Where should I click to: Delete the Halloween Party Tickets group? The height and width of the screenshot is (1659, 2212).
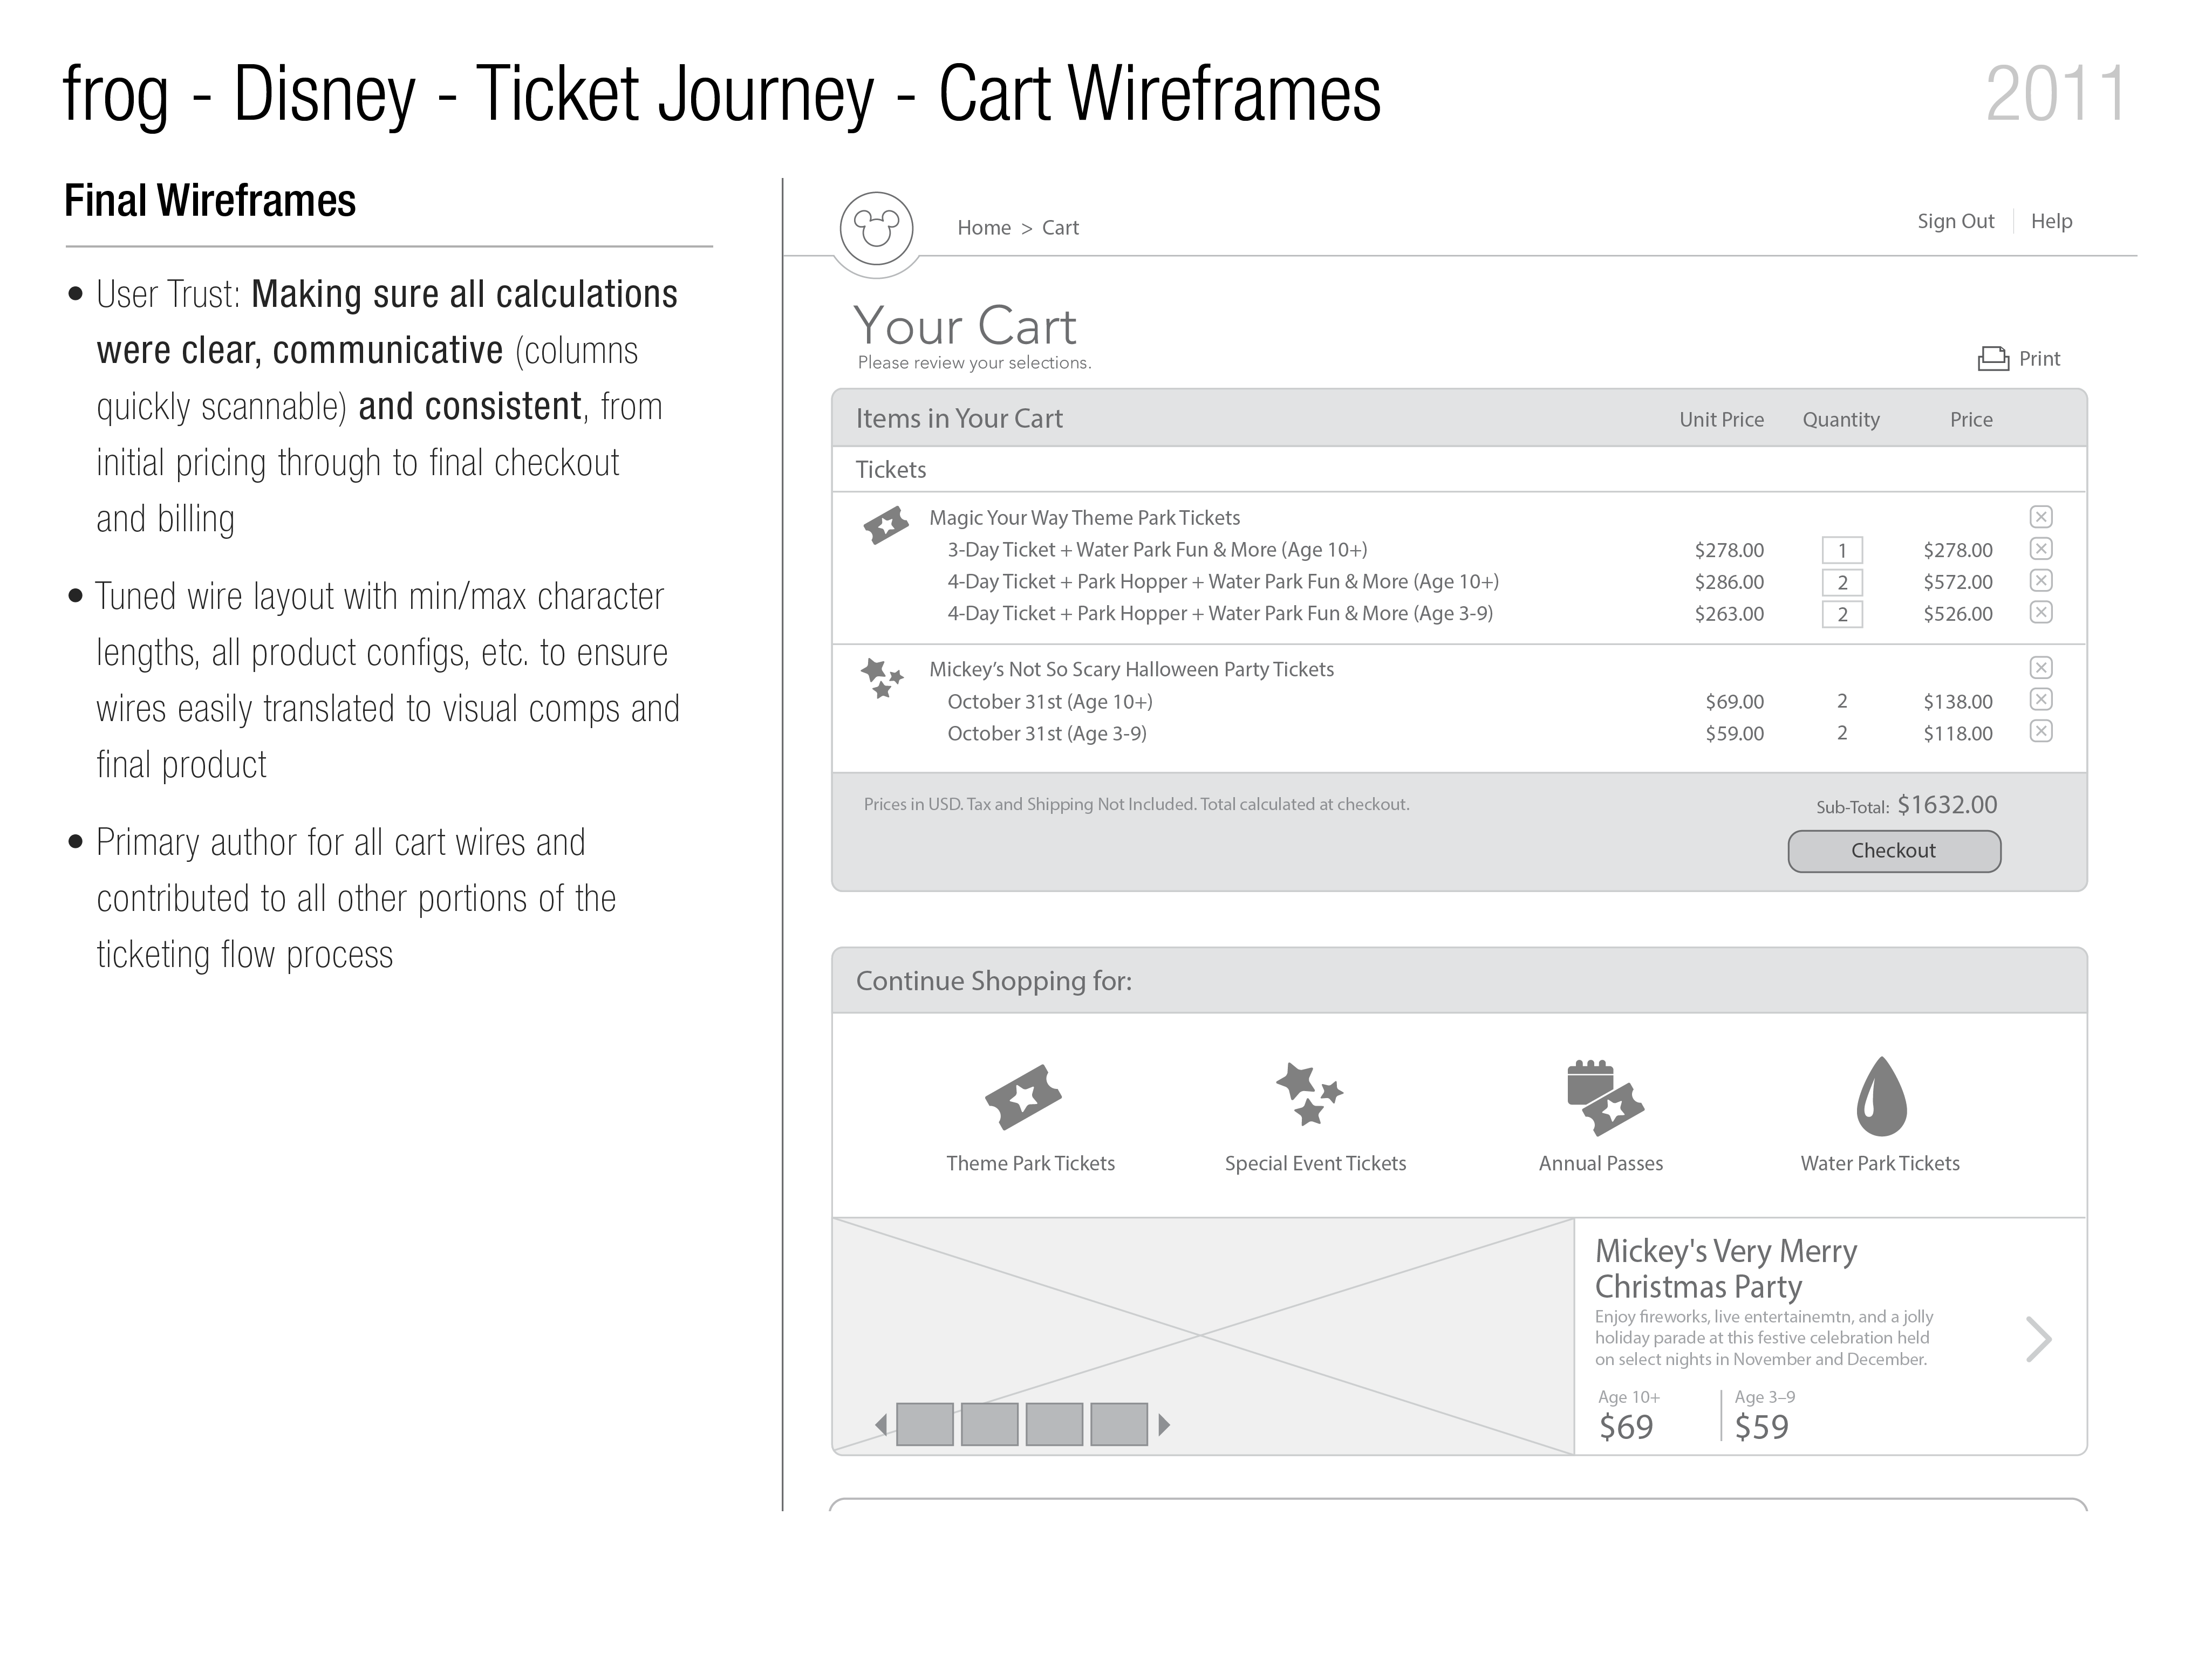(x=2041, y=668)
